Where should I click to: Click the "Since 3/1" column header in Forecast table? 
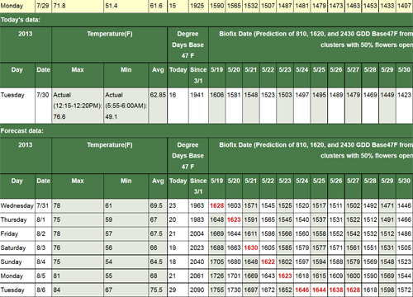point(198,186)
